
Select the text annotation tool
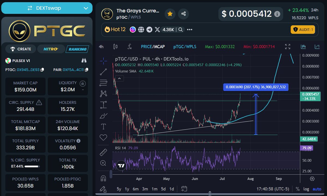[103, 127]
